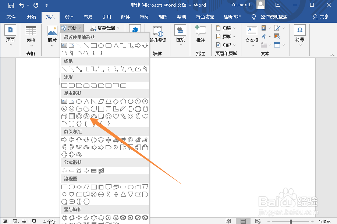Pick the Moon shape
Image resolution: width=337 pixels, height=224 pixels.
click(x=138, y=116)
